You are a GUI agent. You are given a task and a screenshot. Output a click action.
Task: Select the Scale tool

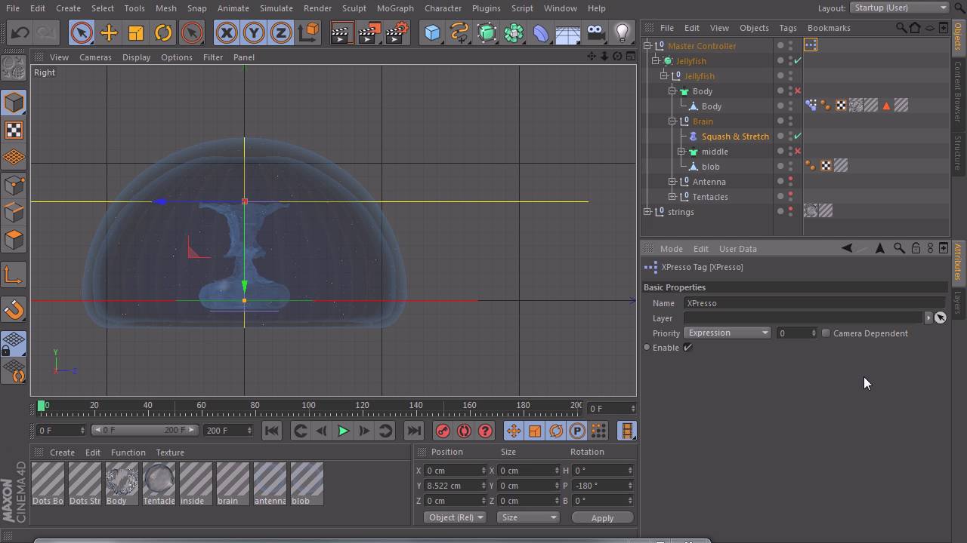coord(136,32)
